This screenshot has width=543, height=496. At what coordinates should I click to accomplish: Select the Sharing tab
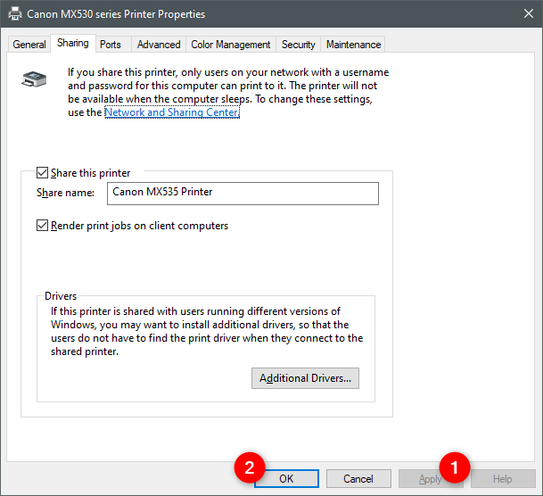click(73, 43)
